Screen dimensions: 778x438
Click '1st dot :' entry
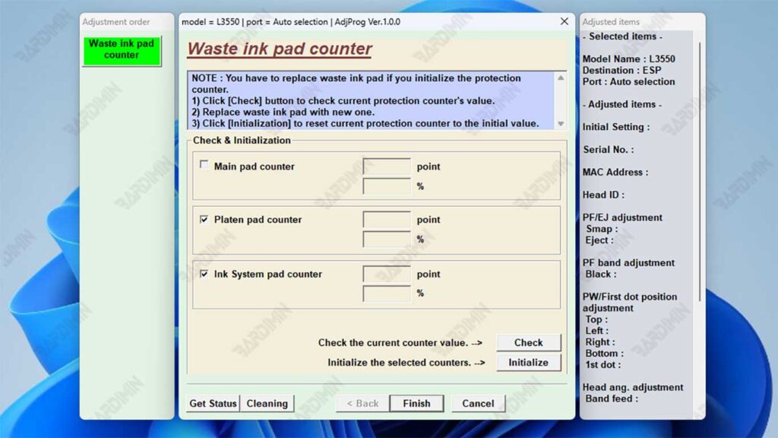[602, 364]
